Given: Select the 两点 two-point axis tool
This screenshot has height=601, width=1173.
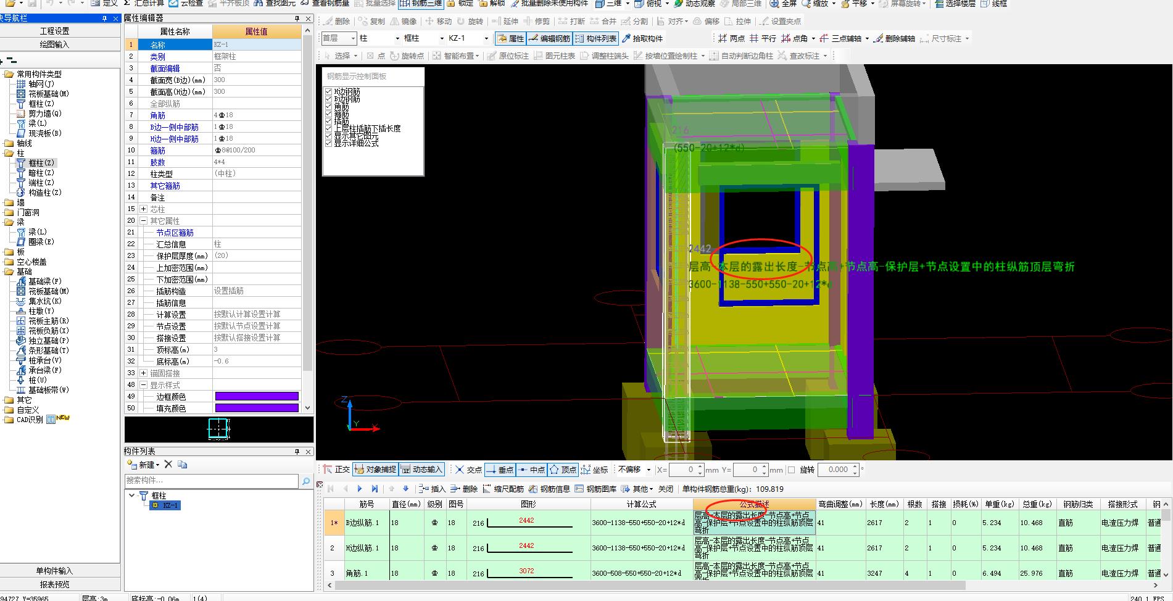Looking at the screenshot, I should tap(732, 38).
